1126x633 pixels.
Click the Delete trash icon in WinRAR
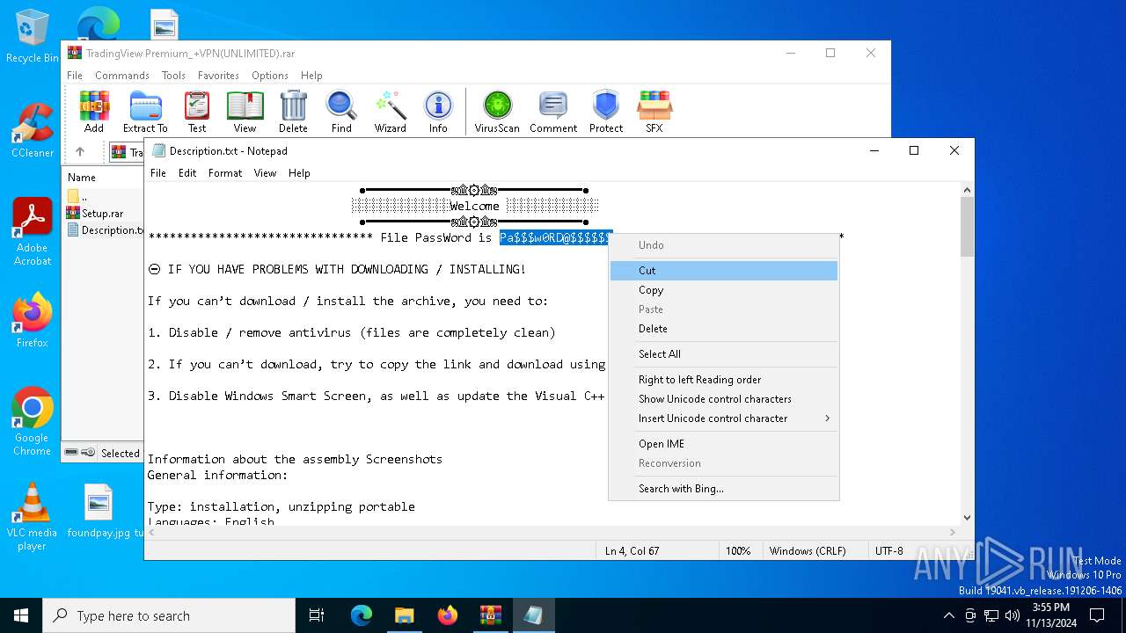point(293,112)
